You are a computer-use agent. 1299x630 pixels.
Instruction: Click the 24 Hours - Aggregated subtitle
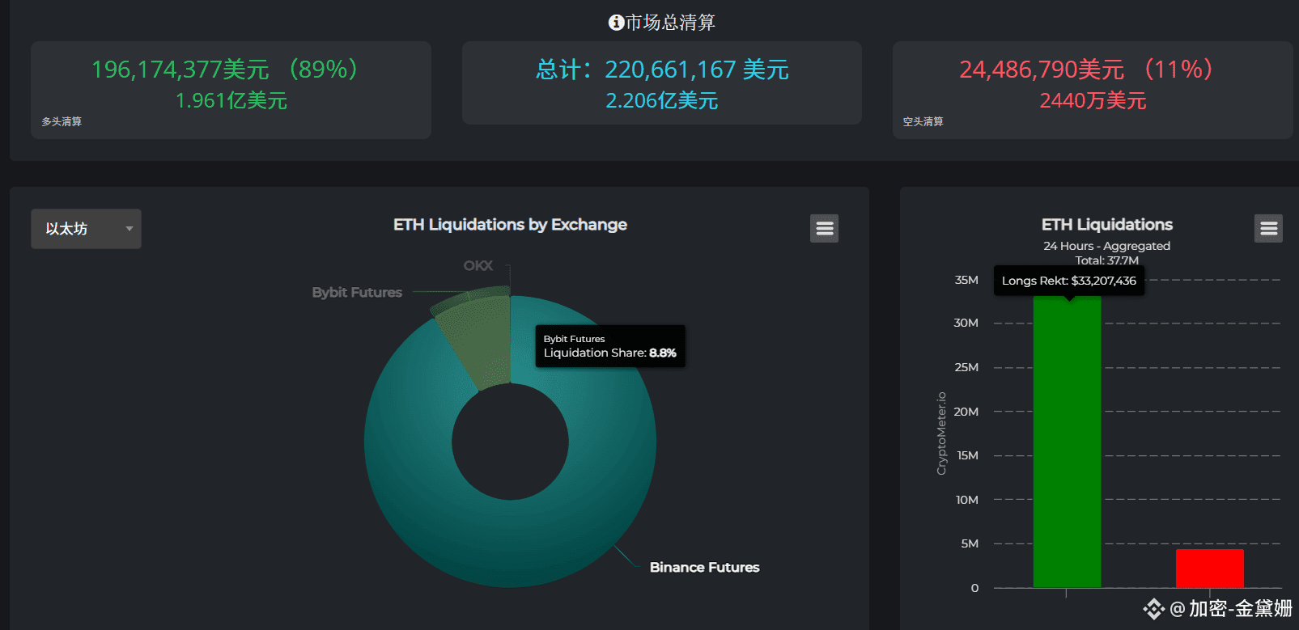coord(1106,246)
